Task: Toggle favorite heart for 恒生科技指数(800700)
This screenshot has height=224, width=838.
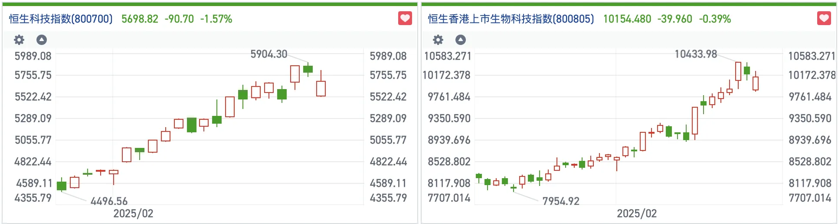Action: pos(405,19)
